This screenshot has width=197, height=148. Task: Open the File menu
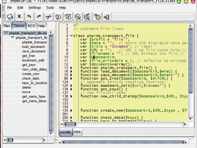click(x=9, y=8)
